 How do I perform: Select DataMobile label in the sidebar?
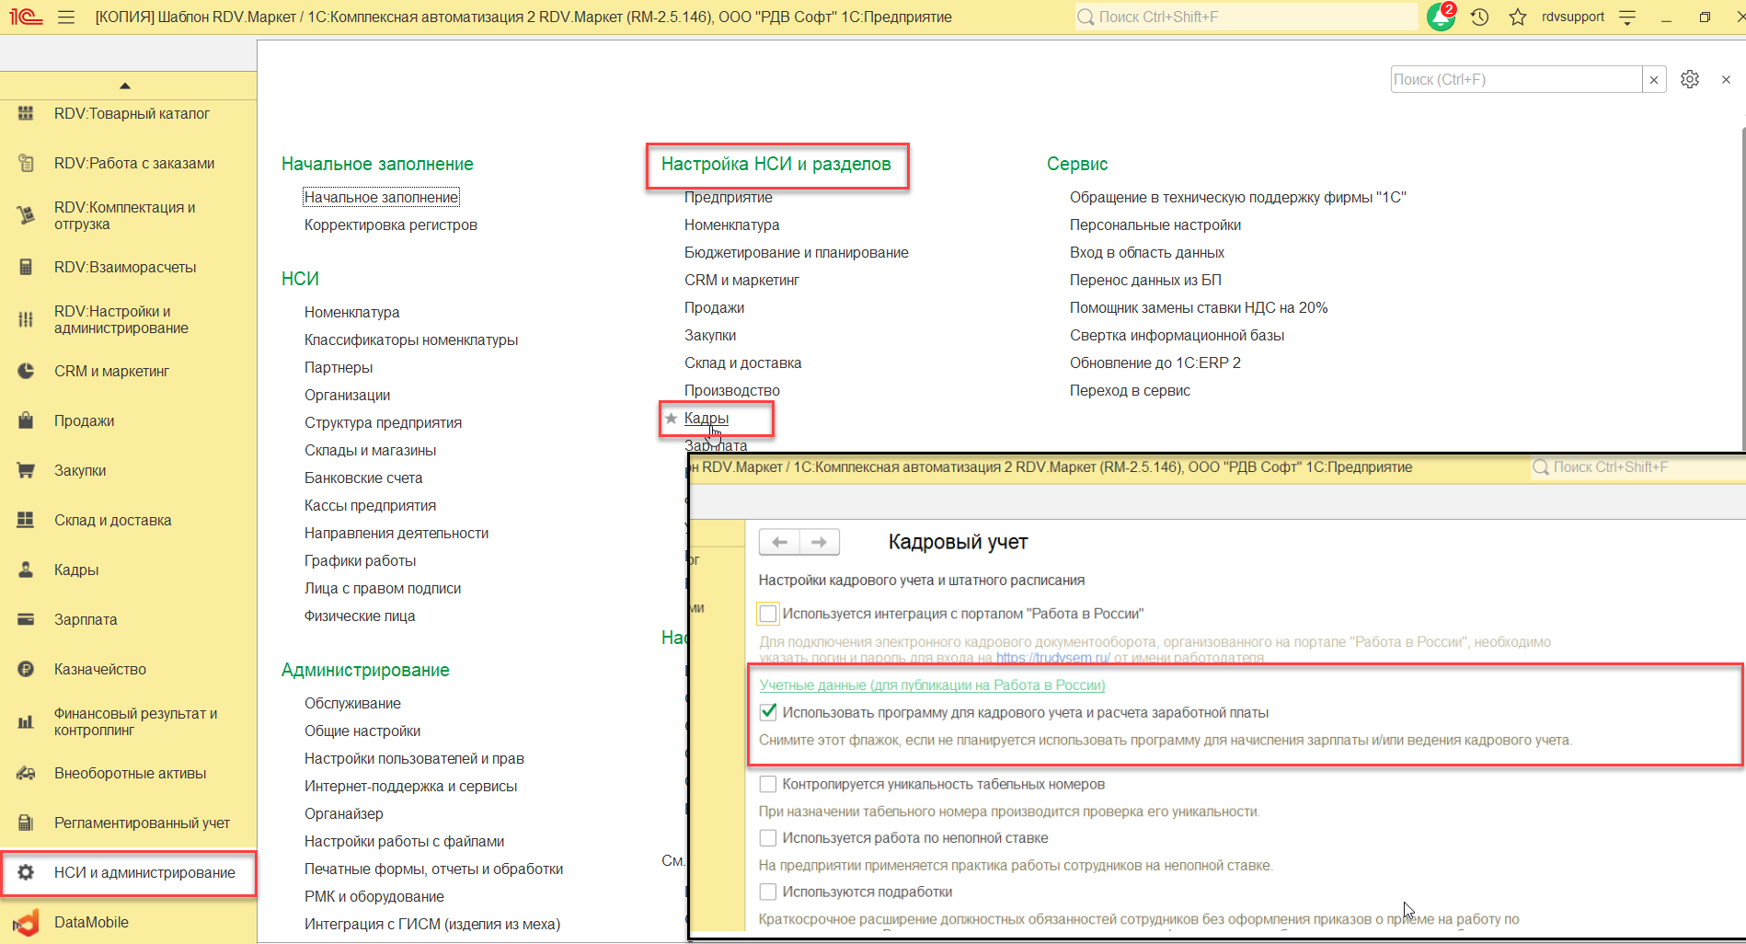(91, 922)
